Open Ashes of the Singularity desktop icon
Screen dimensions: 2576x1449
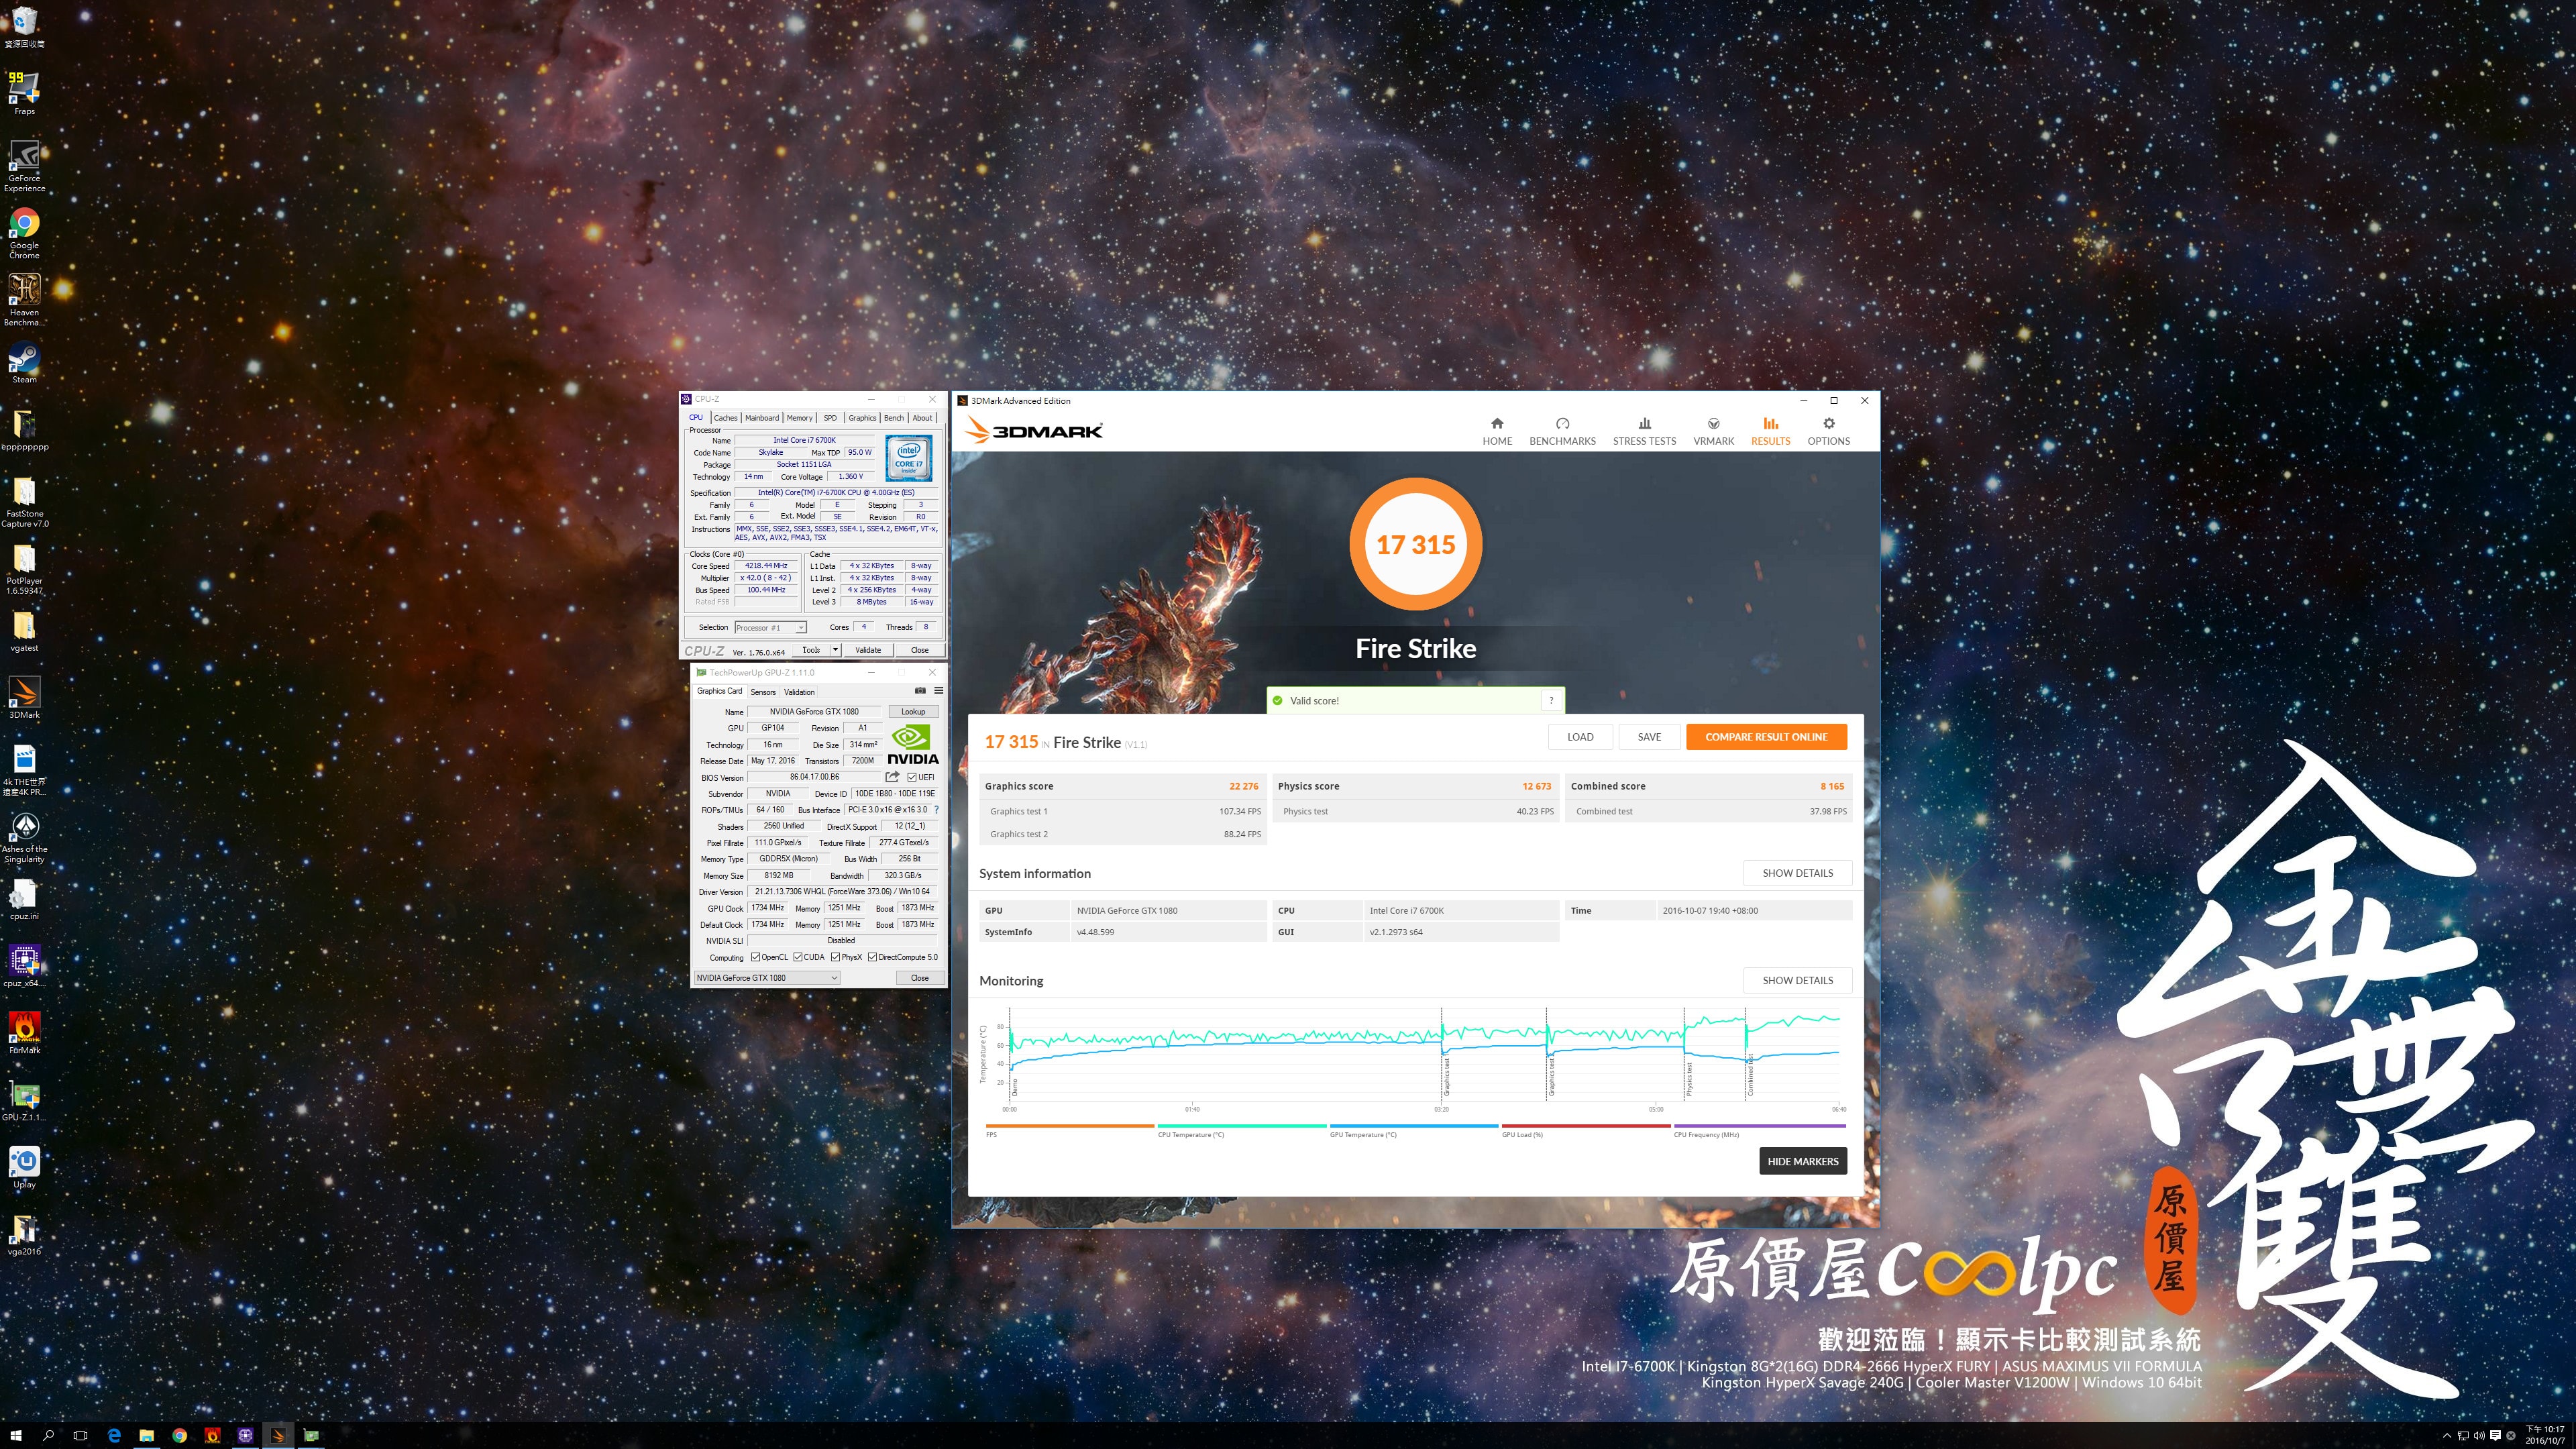click(24, 836)
